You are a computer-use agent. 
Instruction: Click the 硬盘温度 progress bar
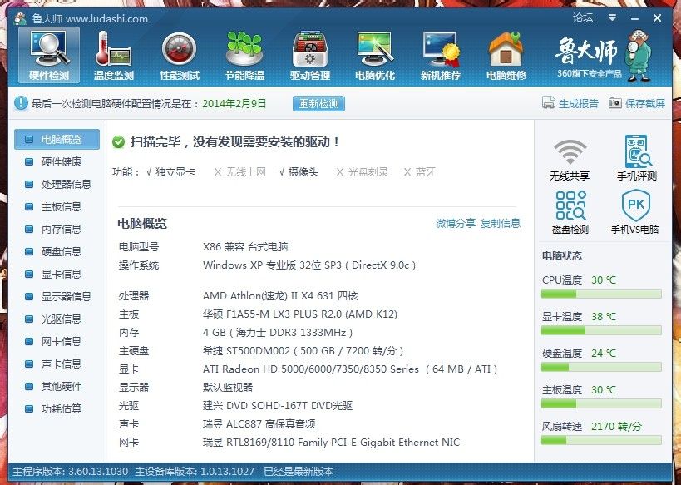click(x=601, y=367)
